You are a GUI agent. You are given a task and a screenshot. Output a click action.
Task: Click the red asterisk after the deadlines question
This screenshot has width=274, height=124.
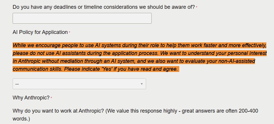click(197, 7)
